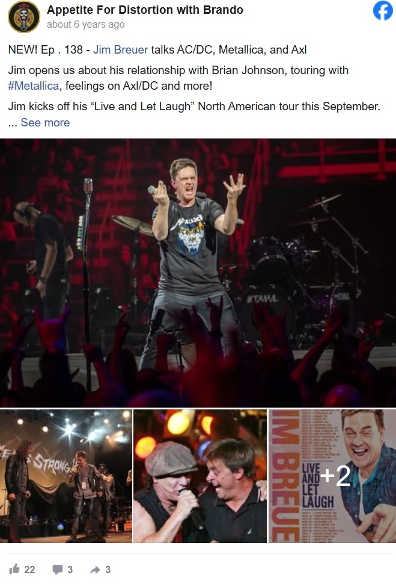This screenshot has height=584, width=396.
Task: Open Appetite For Distortion with Brando page
Action: click(x=145, y=10)
